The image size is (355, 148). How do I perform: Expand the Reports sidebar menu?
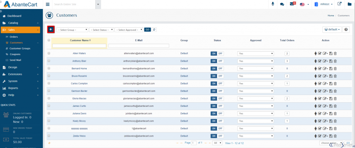(13, 88)
